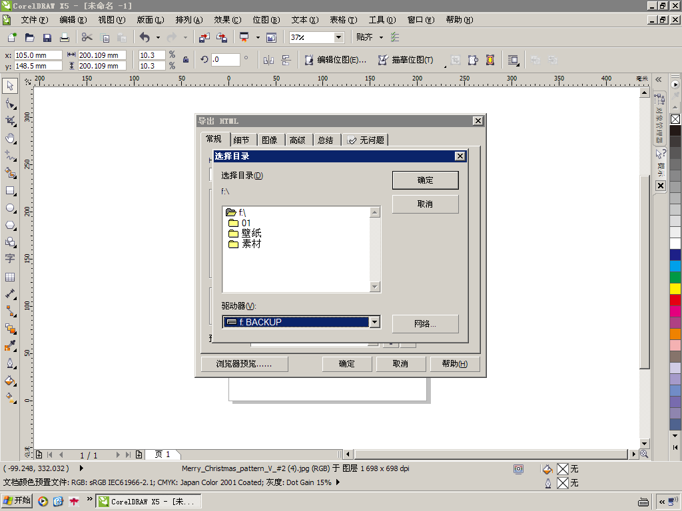682x511 pixels.
Task: Click the Undo arrow icon
Action: point(145,37)
